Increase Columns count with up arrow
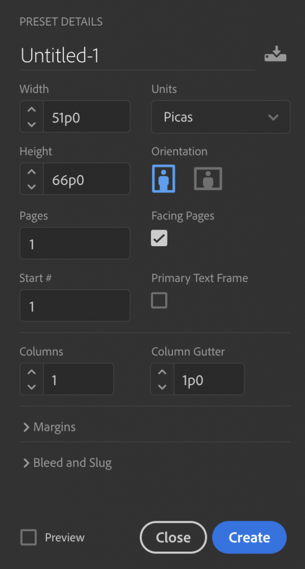 pos(32,372)
